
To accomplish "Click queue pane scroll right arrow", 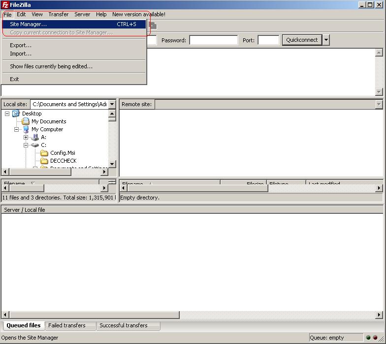I will (379, 315).
